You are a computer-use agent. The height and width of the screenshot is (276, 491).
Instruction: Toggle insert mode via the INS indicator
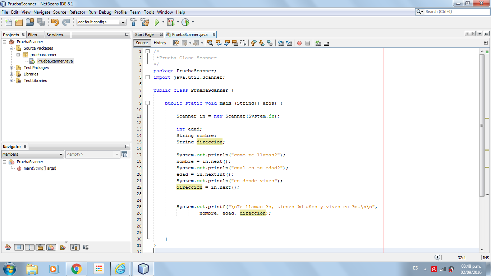(486, 257)
